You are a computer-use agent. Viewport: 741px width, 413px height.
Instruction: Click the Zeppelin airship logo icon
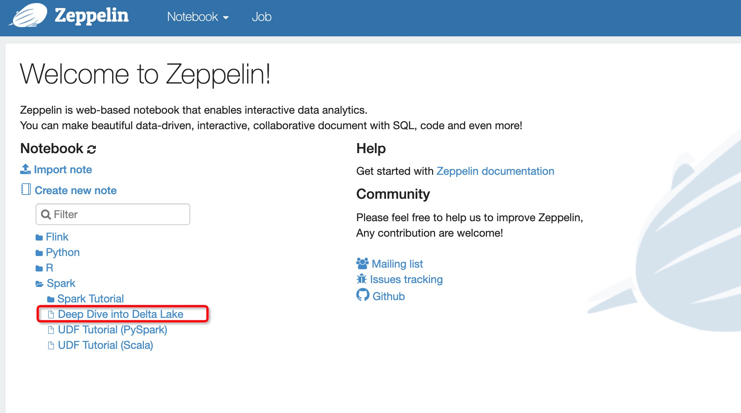pos(29,16)
